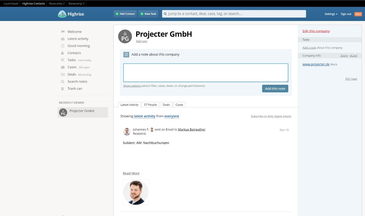Select the Latest Activity tab
Image resolution: width=365 pixels, height=216 pixels.
[x=129, y=105]
